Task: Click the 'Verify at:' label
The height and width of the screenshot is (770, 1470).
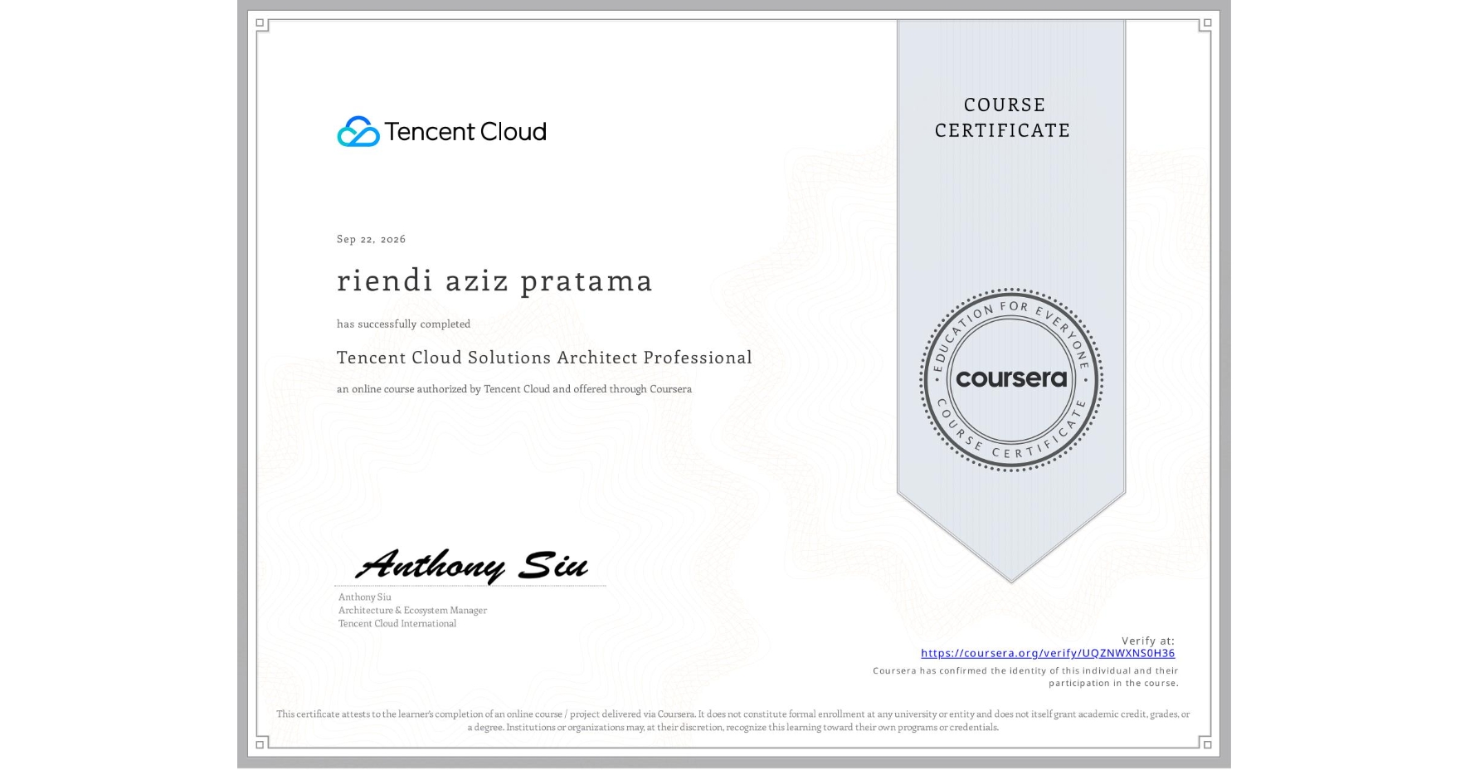Action: coord(1148,641)
